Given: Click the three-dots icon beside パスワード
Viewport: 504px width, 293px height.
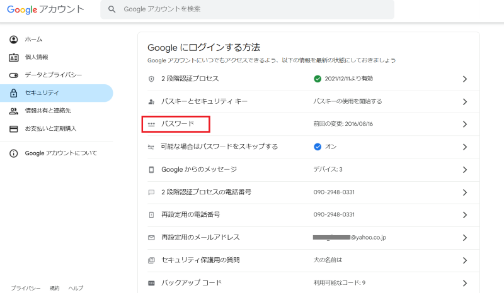Looking at the screenshot, I should pyautogui.click(x=151, y=124).
